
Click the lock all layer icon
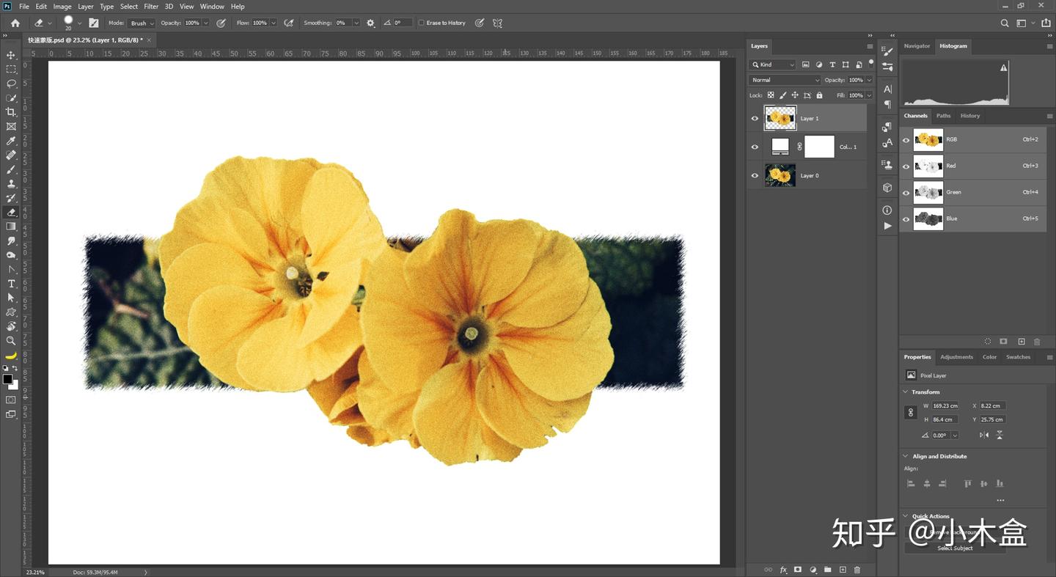819,95
